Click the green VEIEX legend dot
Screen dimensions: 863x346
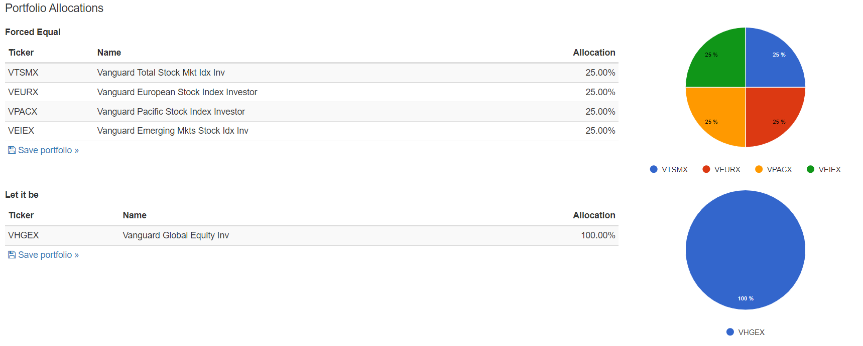[810, 169]
